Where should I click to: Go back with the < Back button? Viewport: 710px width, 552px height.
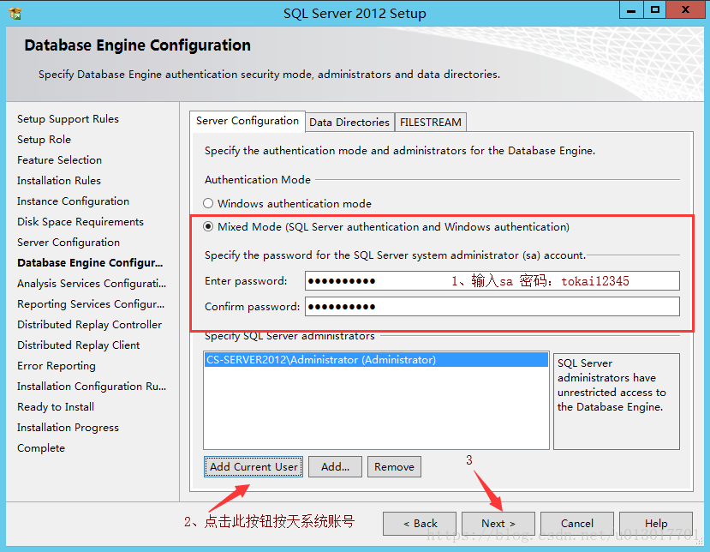(x=420, y=524)
